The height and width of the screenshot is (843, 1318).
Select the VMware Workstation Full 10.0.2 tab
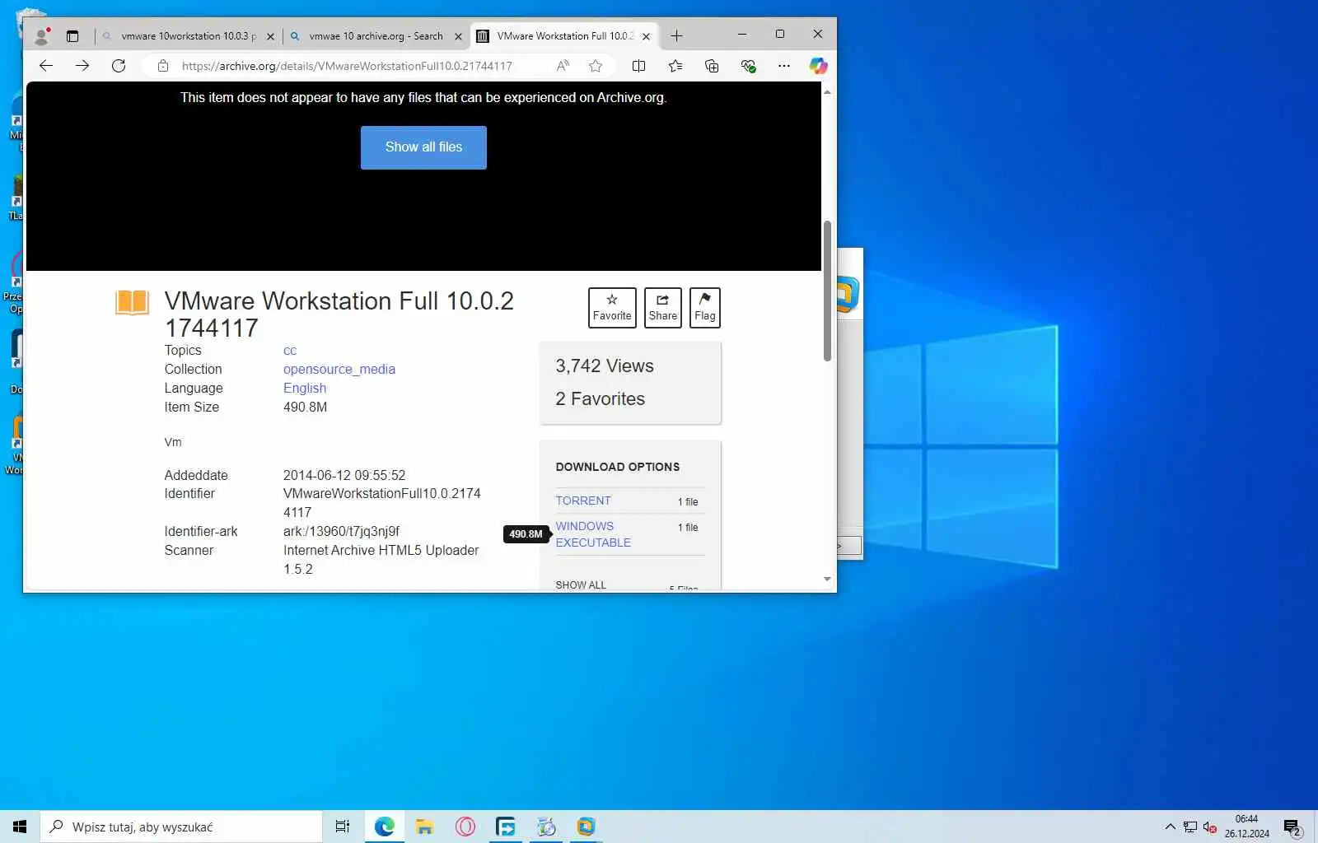point(564,36)
